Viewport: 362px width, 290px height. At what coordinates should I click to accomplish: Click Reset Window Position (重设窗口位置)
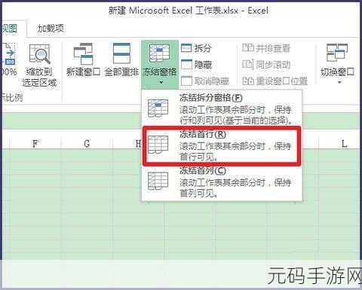click(x=275, y=81)
